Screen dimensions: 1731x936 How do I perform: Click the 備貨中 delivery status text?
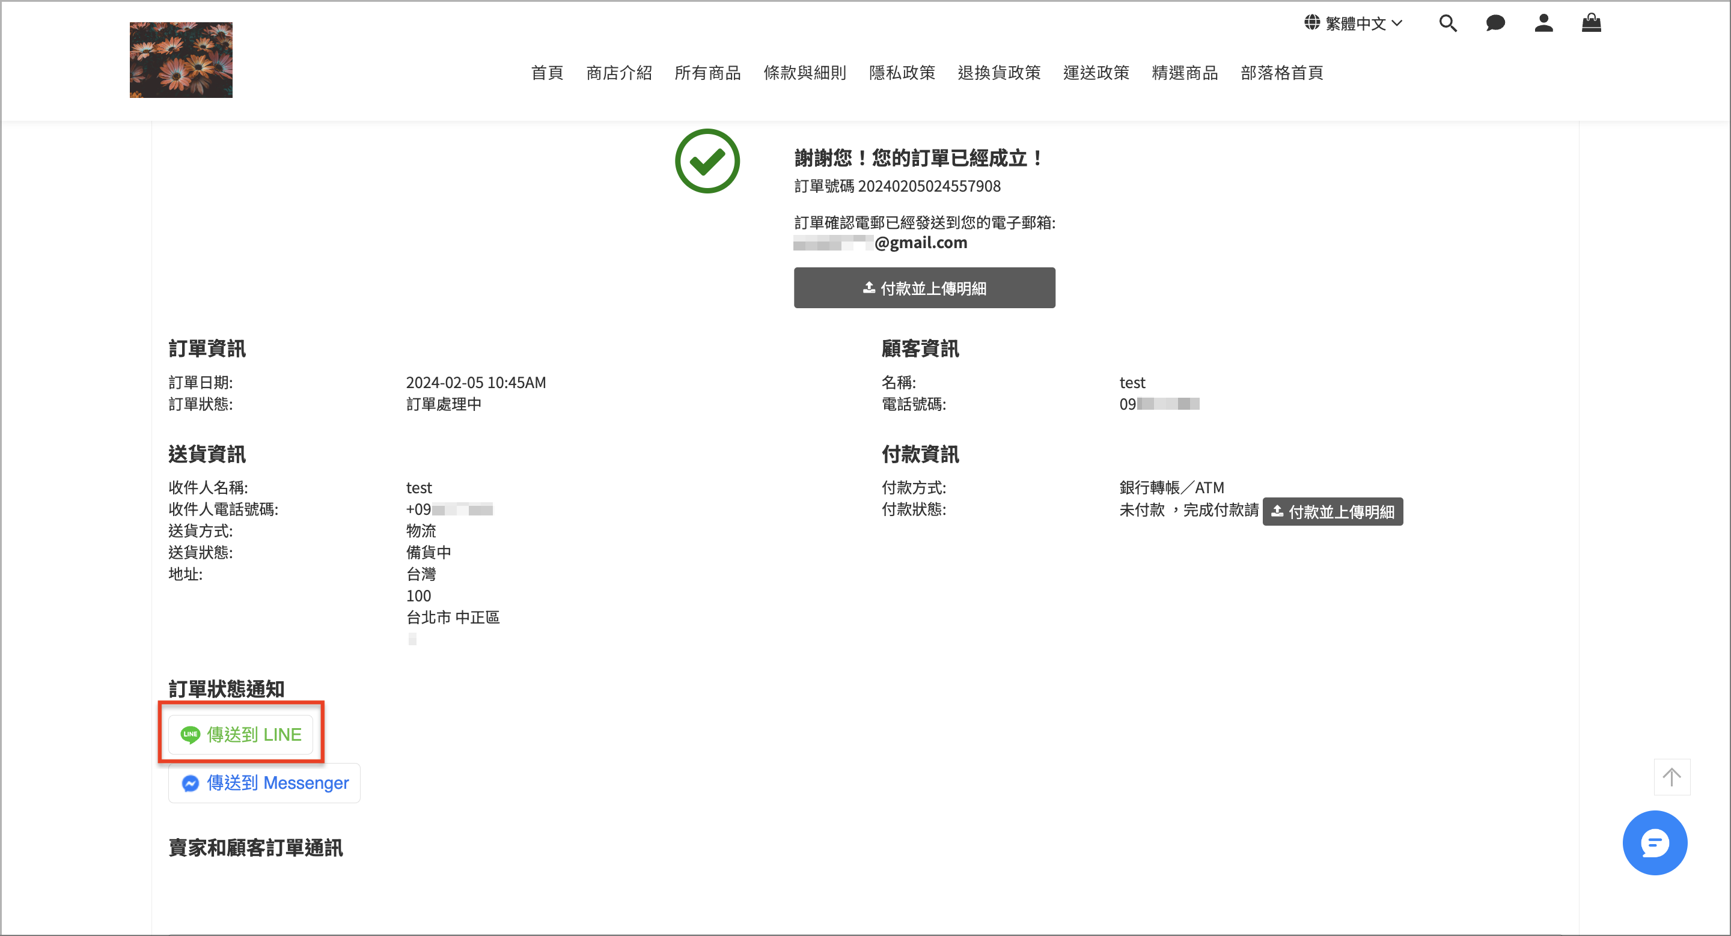[x=429, y=552]
